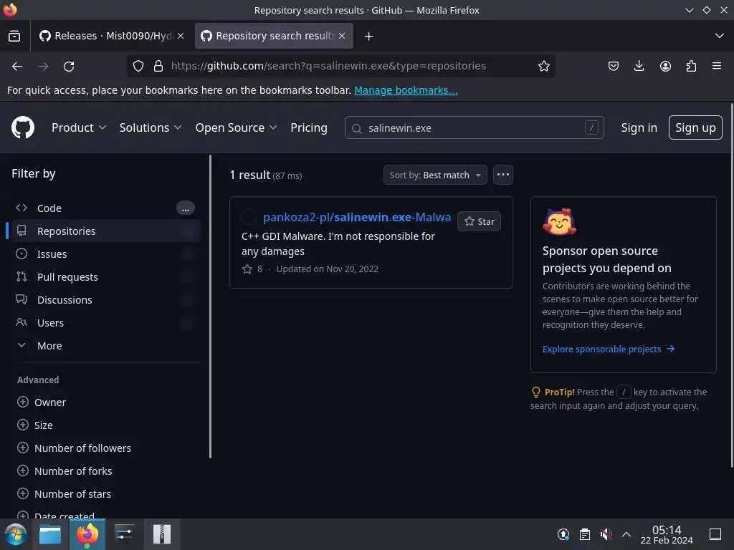Image resolution: width=734 pixels, height=550 pixels.
Task: Expand the Solutions navigation dropdown
Action: coord(151,127)
